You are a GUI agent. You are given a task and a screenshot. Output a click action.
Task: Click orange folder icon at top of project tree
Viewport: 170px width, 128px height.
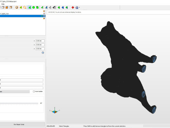[44, 11]
